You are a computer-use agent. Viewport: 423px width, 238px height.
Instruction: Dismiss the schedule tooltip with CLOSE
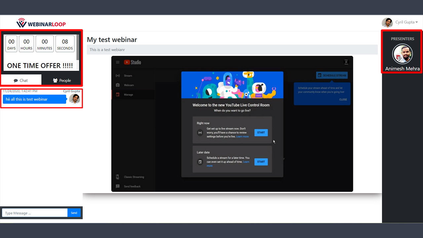(343, 99)
